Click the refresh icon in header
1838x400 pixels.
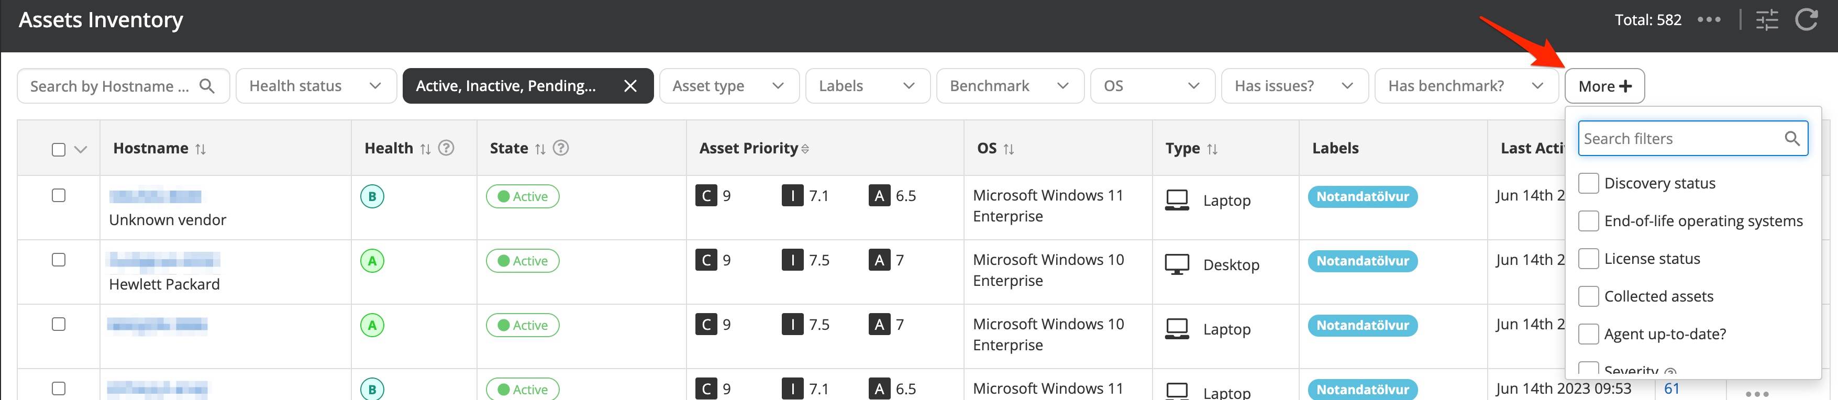[1806, 20]
